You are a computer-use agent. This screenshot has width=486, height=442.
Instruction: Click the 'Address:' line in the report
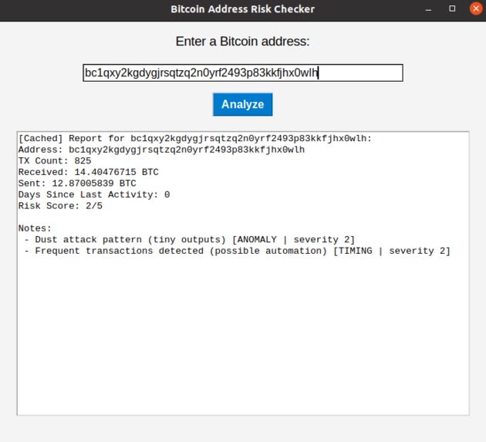(161, 150)
